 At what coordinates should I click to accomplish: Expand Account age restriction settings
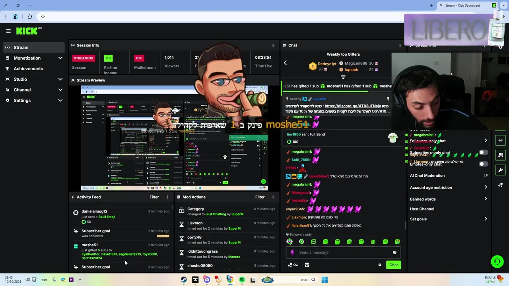pyautogui.click(x=486, y=187)
